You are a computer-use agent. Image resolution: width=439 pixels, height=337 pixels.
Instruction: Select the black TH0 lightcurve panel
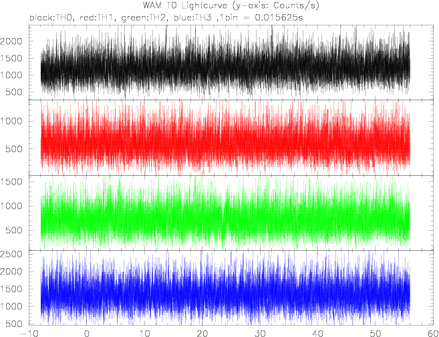point(231,62)
